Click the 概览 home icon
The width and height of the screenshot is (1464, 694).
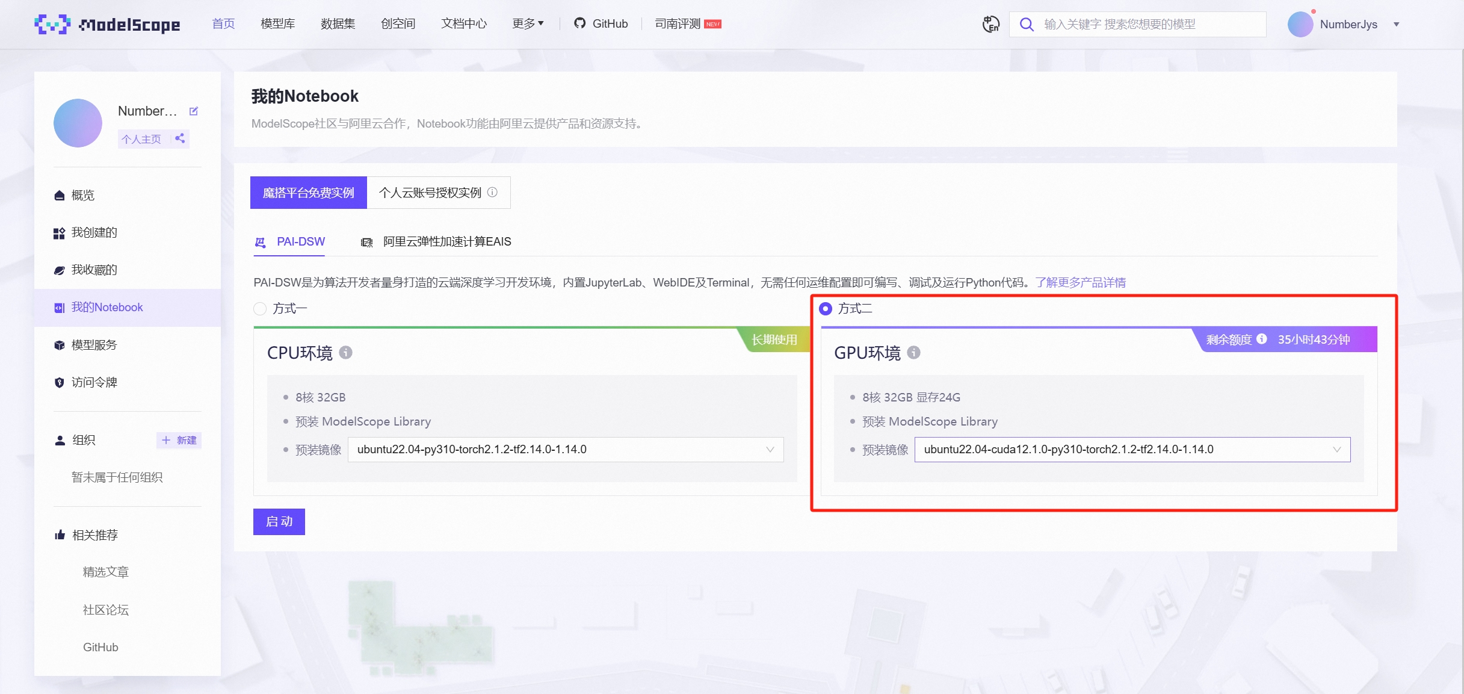click(x=59, y=196)
